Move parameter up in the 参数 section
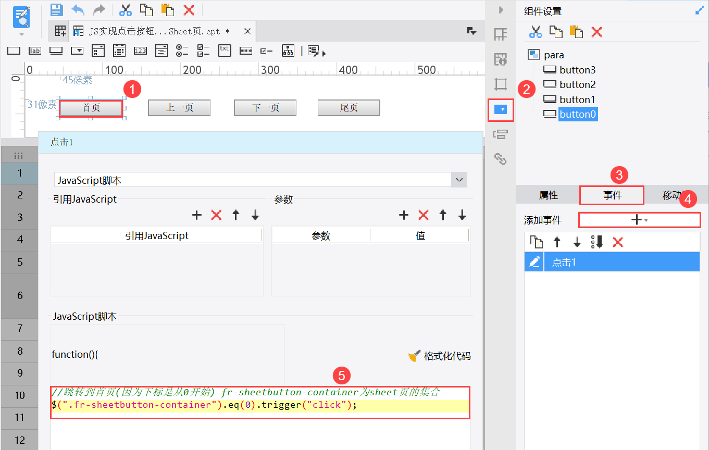The image size is (709, 450). tap(443, 215)
